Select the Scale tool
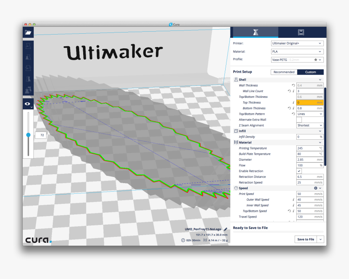The width and height of the screenshot is (349, 279). [28, 56]
